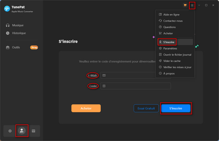219x141 pixels.
Task: Click the orange Acheter button
Action: (x=86, y=108)
